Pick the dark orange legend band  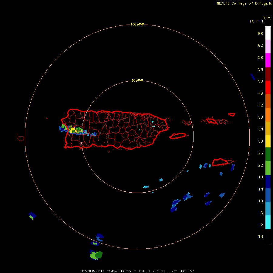click(268, 101)
